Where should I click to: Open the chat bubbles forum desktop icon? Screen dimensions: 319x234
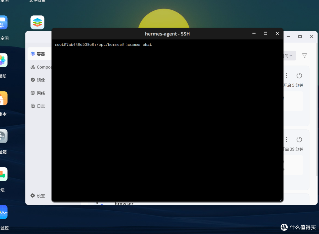tap(4, 174)
